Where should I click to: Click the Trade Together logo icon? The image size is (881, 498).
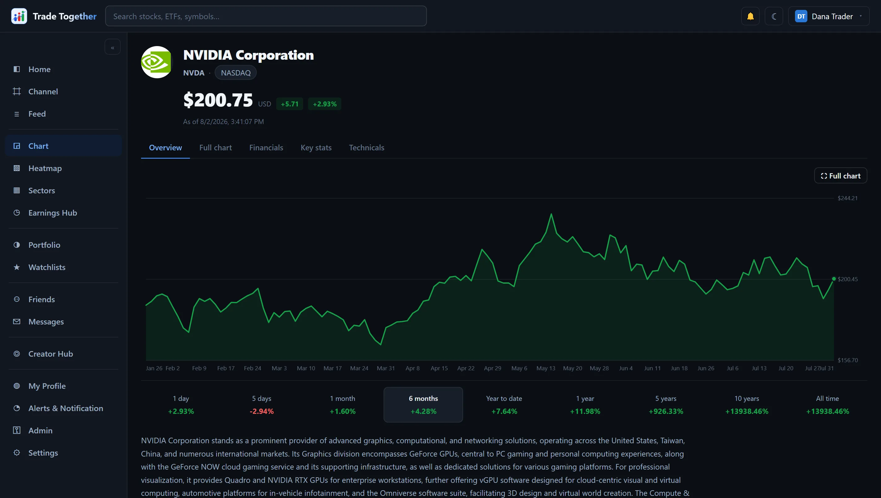coord(19,16)
